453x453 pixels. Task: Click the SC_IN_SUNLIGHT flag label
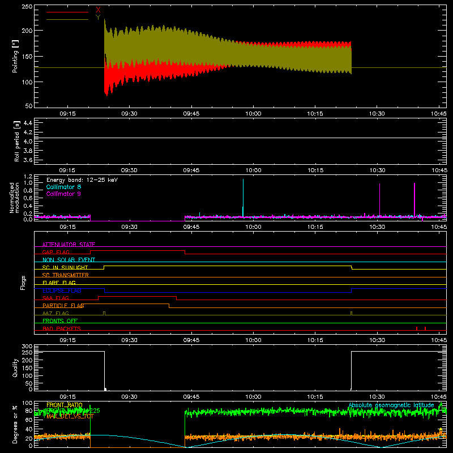(x=65, y=267)
